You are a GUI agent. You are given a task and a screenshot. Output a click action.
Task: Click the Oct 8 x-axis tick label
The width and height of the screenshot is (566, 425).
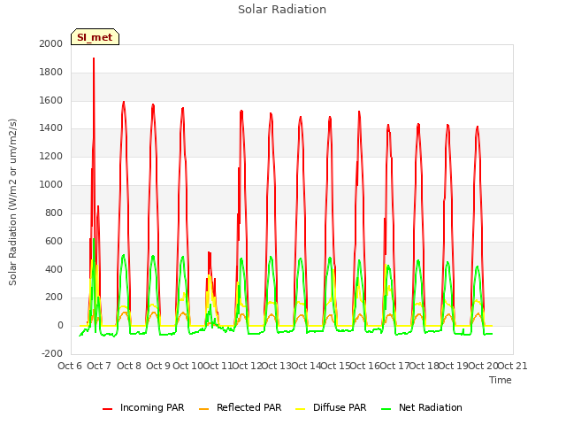pos(129,366)
